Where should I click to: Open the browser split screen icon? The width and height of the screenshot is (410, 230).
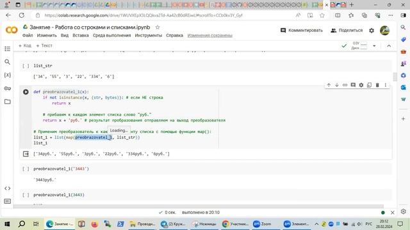pos(338,15)
